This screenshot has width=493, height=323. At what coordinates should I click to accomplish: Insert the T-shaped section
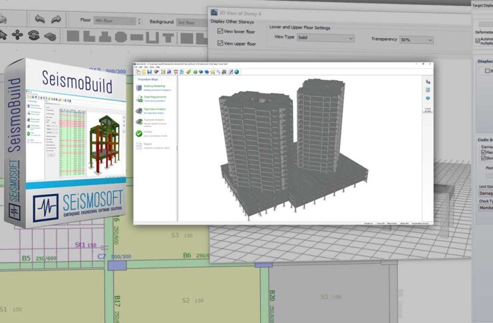[168, 38]
